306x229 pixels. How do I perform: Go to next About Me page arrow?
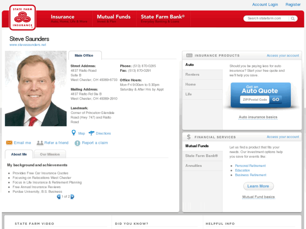coord(72,197)
